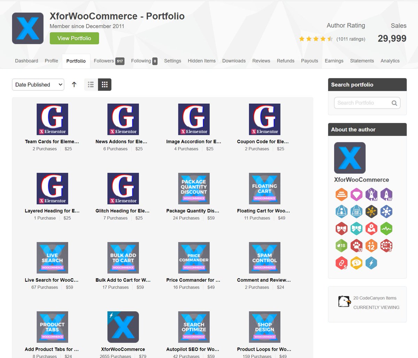Open the Followers tab
Viewport: 418px width, 358px height.
109,61
